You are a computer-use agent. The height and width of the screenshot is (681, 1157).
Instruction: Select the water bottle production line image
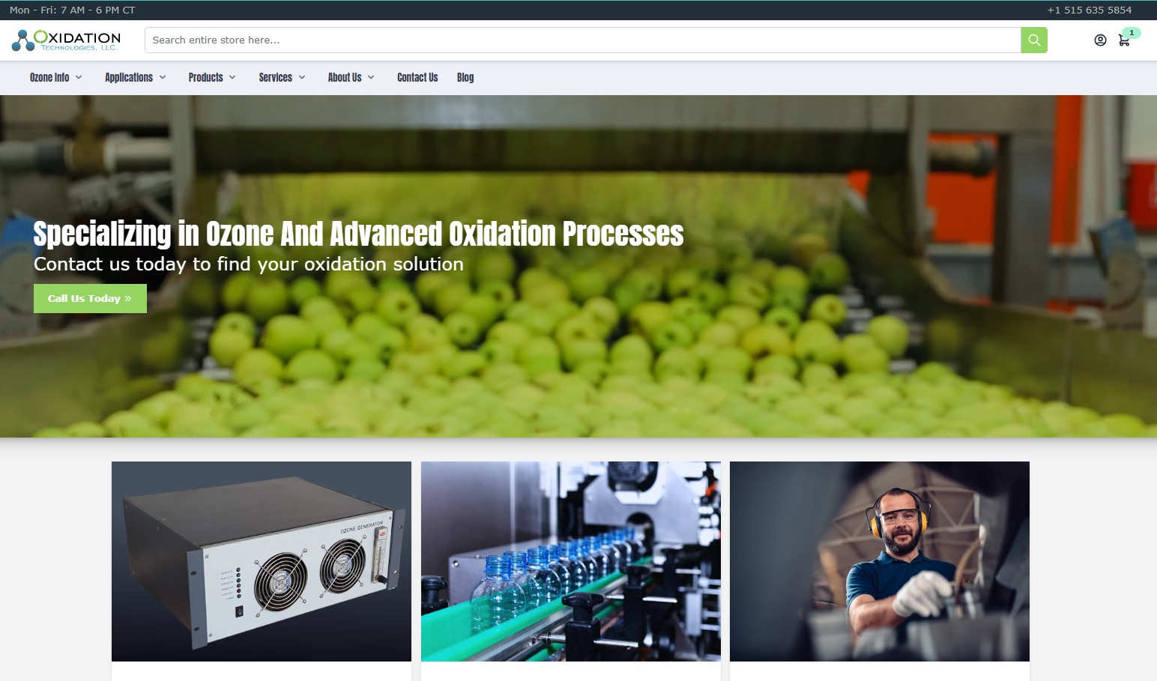coord(570,561)
